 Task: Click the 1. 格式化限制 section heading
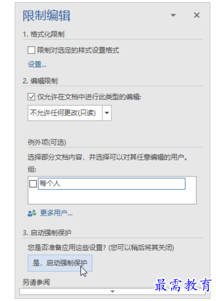43,34
